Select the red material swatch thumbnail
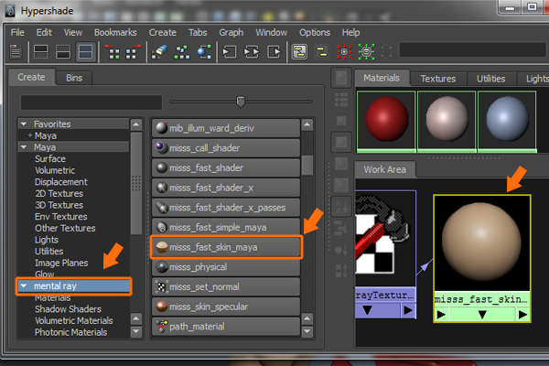Screen dimensions: 549x366 point(384,120)
